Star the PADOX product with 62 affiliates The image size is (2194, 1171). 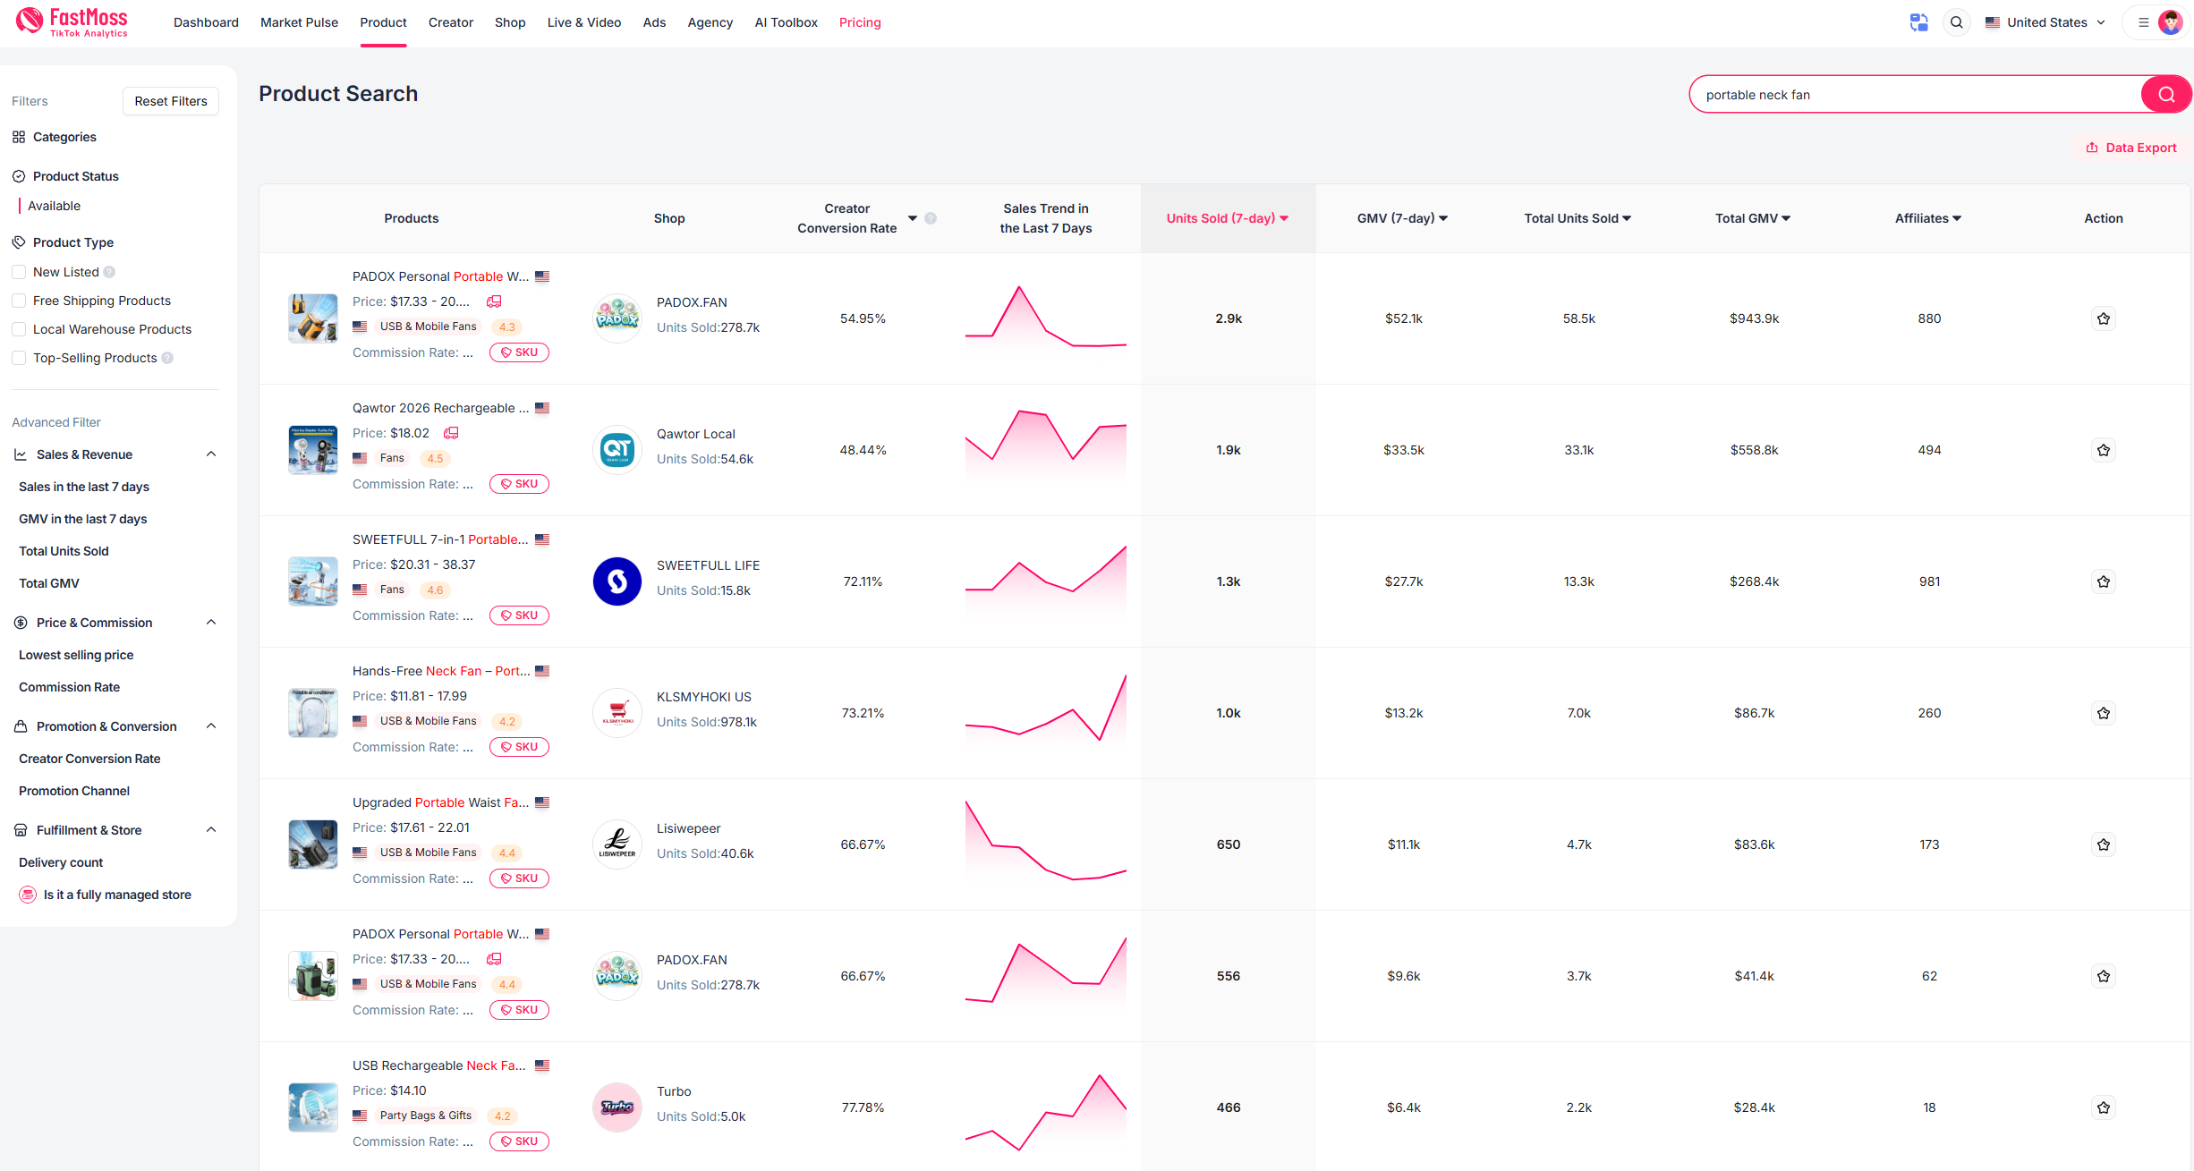click(2104, 976)
